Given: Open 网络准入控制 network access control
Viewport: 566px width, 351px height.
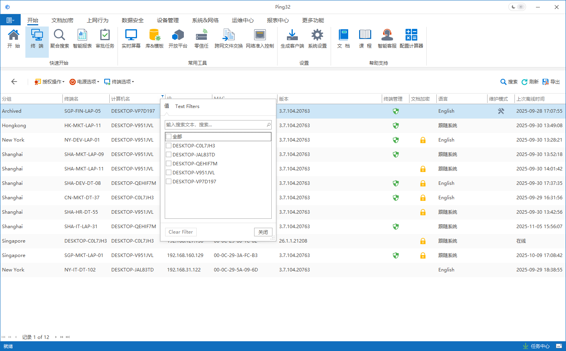Looking at the screenshot, I should click(x=260, y=39).
